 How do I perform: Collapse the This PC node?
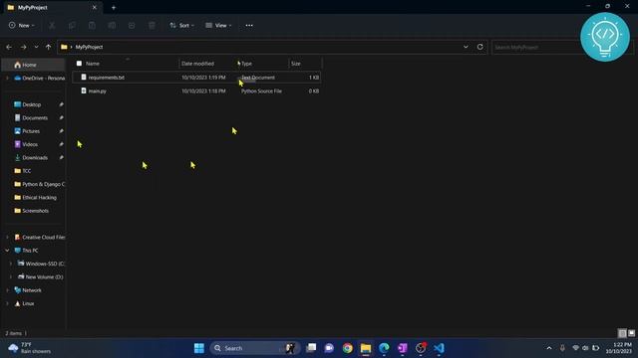[x=7, y=251]
